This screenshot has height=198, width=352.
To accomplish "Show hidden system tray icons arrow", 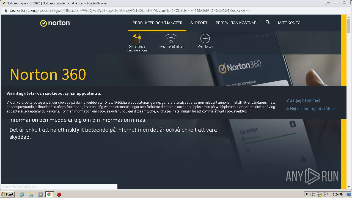I will (307, 194).
